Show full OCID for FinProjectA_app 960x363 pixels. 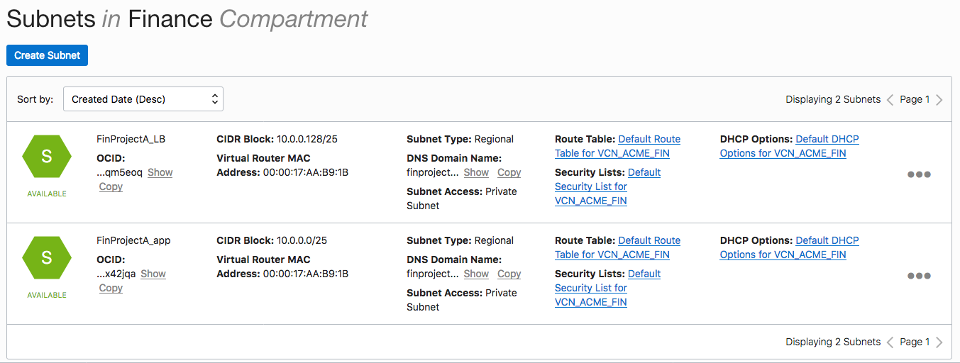pos(153,274)
